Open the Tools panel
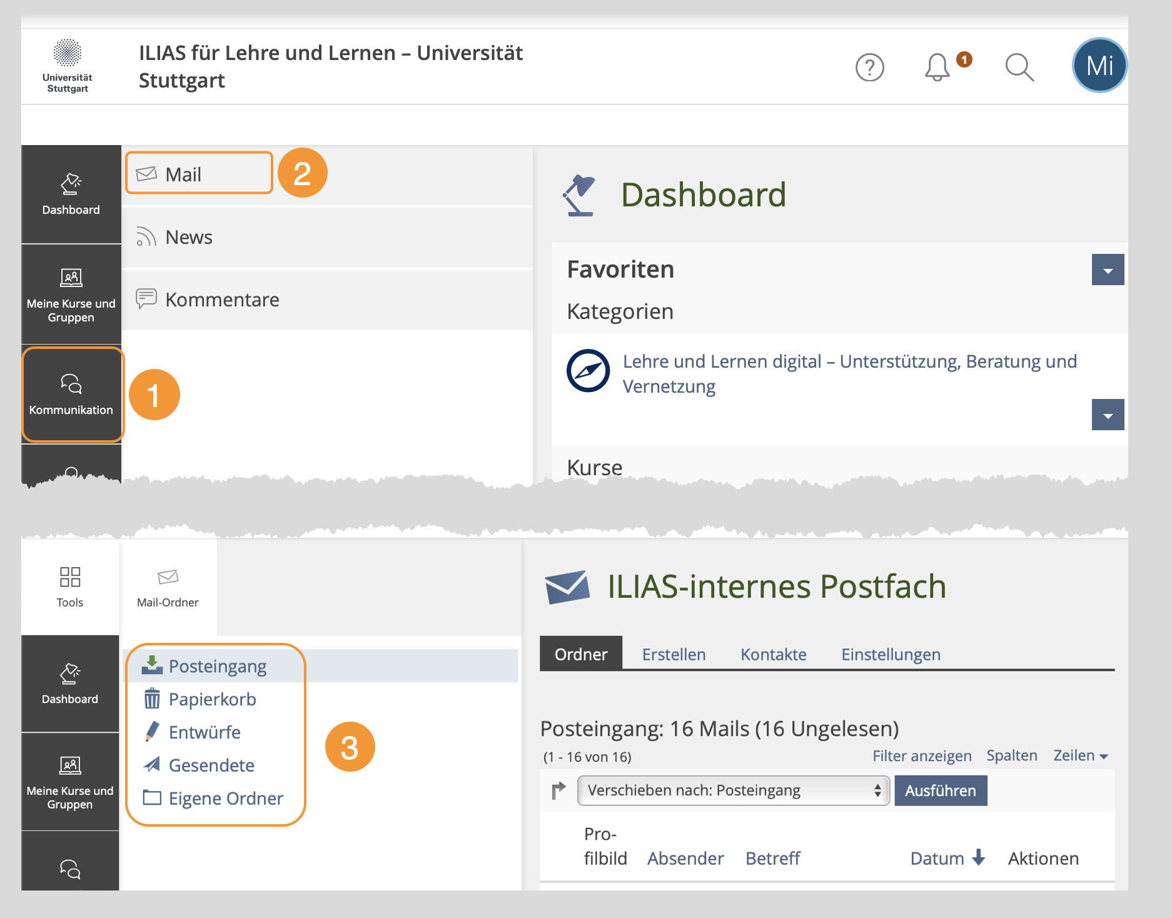 click(x=70, y=587)
